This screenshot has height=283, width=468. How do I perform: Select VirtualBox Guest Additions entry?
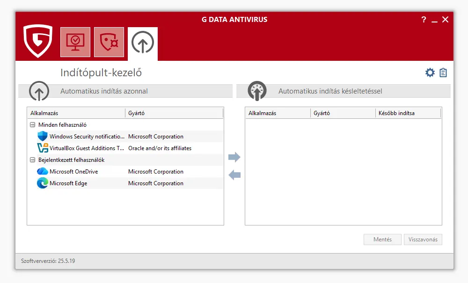tap(87, 148)
